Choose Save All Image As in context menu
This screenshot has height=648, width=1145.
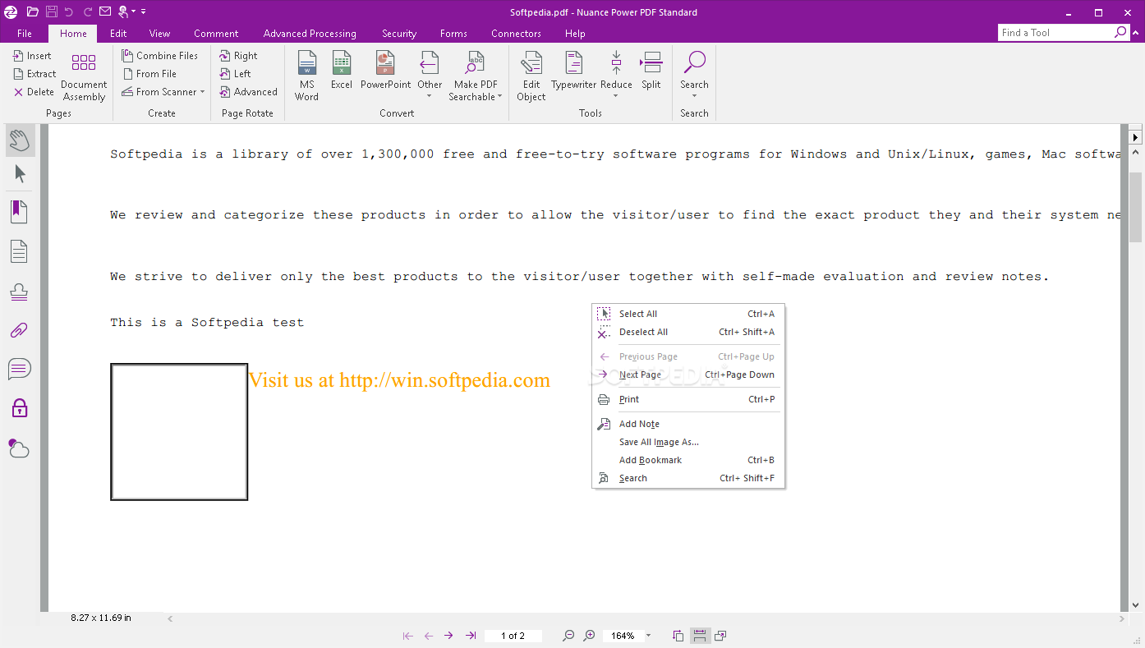[688, 442]
